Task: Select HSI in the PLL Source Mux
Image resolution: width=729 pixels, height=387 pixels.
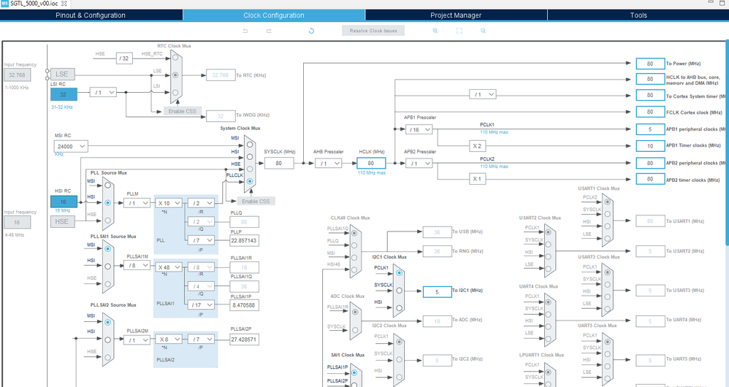Action: click(108, 203)
